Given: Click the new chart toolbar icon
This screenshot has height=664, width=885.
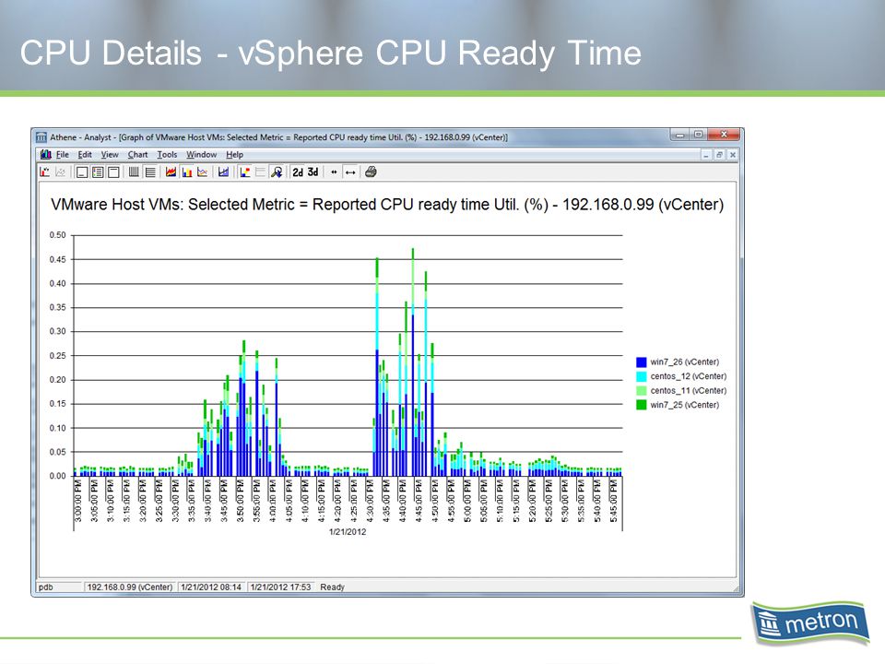Looking at the screenshot, I should 45,172.
